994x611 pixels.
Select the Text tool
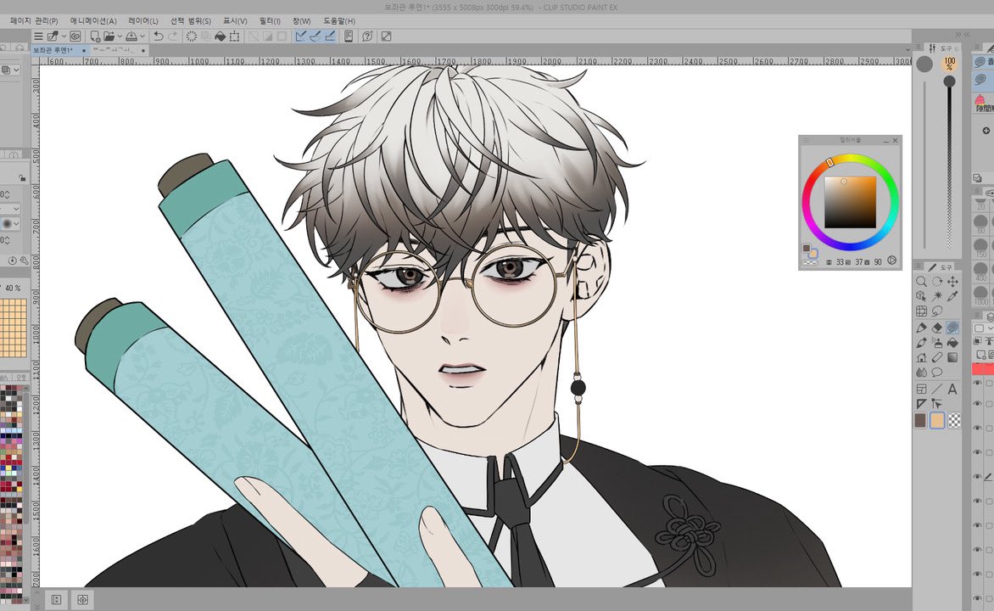pos(953,388)
